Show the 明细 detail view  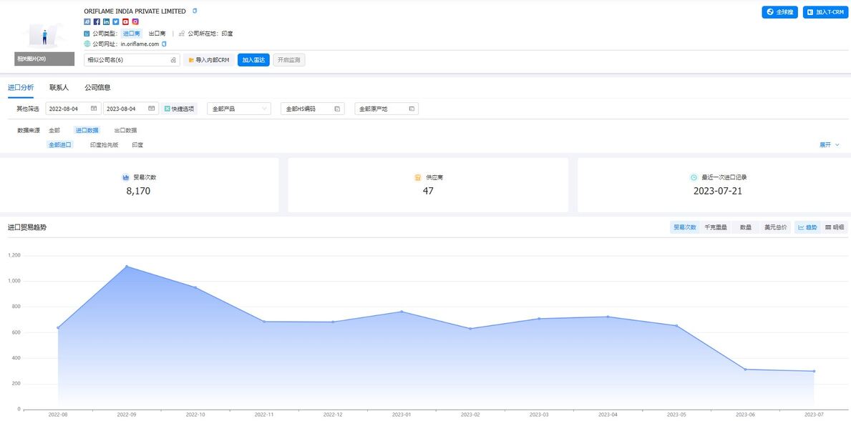pos(834,227)
